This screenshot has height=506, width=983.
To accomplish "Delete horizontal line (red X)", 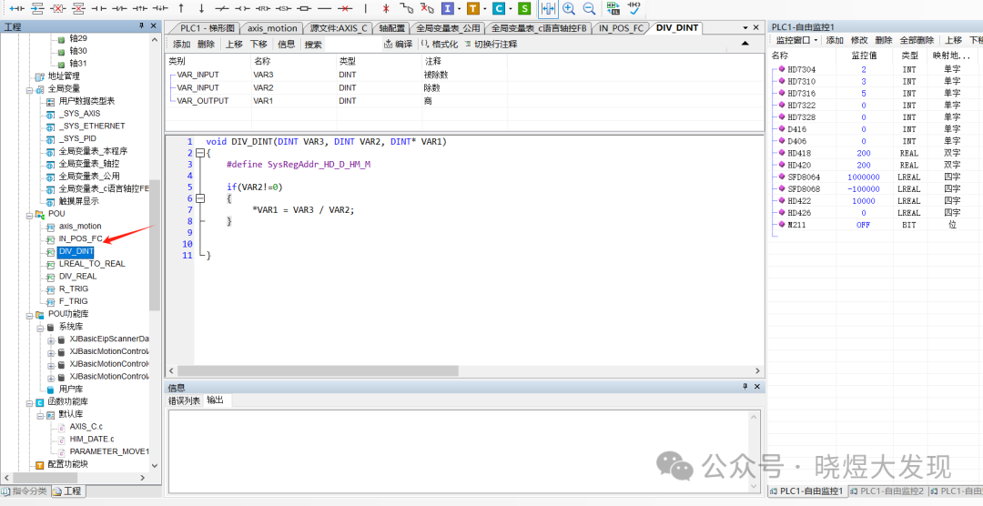I will coord(345,8).
